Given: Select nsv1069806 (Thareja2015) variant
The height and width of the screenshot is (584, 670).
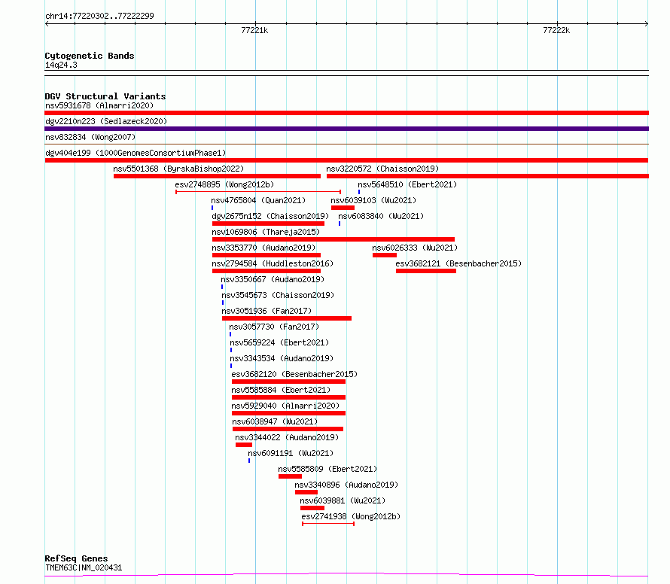Looking at the screenshot, I should [x=266, y=232].
